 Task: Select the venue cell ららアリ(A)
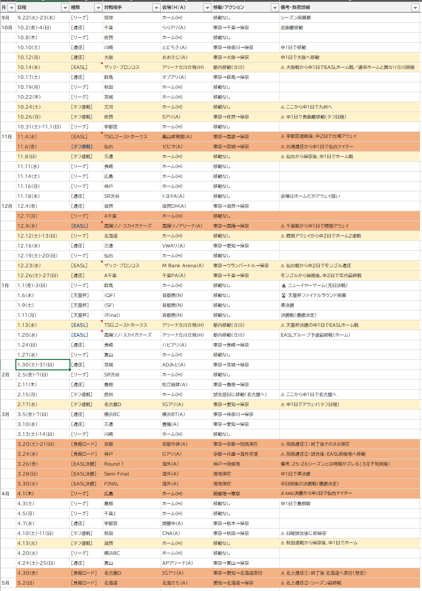186,27
